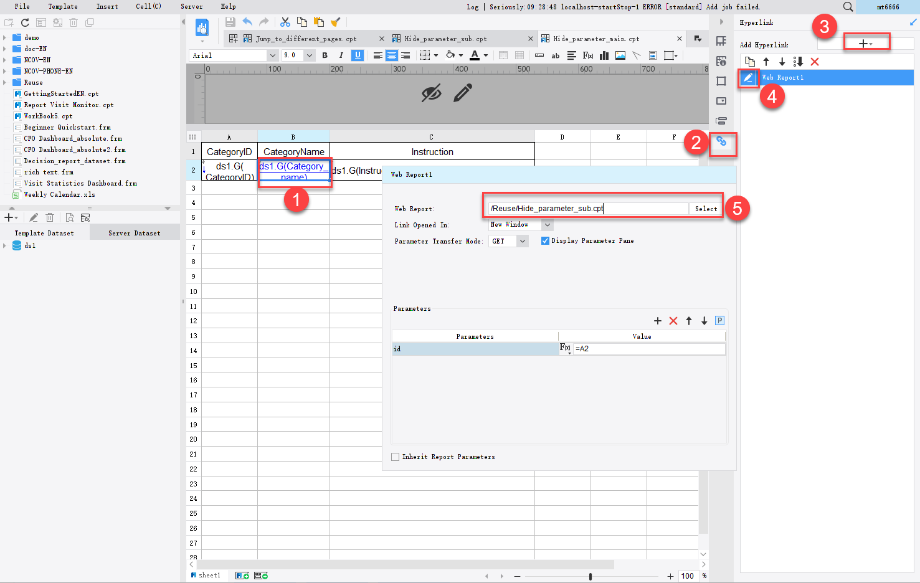Open the Add Hyperlink plus dropdown
Viewport: 920px width, 583px height.
click(x=866, y=44)
